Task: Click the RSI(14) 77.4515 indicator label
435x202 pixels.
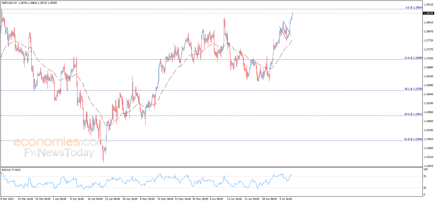Action: pos(11,170)
